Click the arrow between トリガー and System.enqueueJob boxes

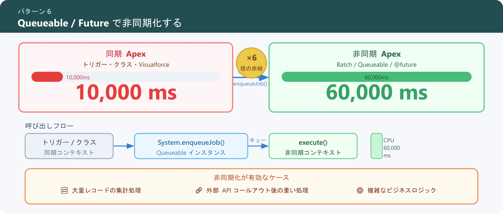[124, 146]
